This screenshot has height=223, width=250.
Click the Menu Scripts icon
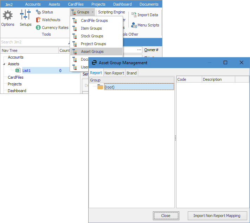click(134, 25)
